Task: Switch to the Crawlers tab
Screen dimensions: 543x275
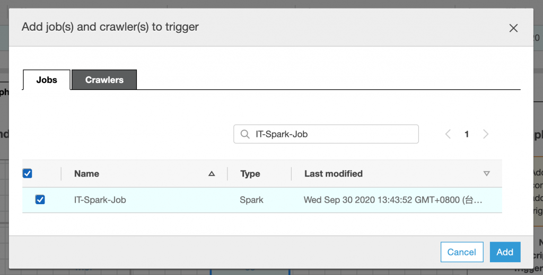Action: pyautogui.click(x=104, y=80)
